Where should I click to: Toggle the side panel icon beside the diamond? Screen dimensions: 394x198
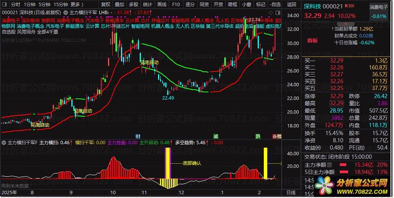pyautogui.click(x=278, y=13)
